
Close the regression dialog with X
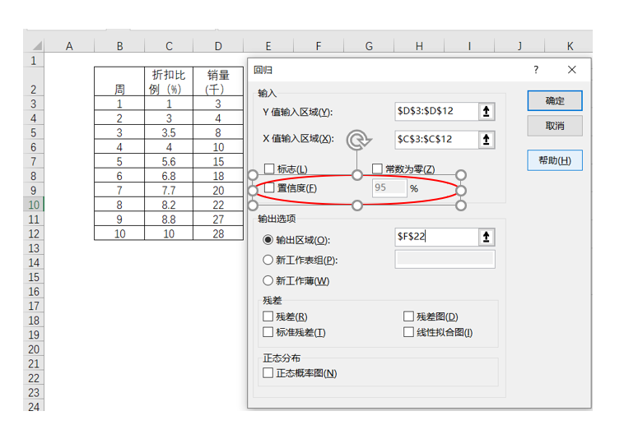click(x=571, y=71)
